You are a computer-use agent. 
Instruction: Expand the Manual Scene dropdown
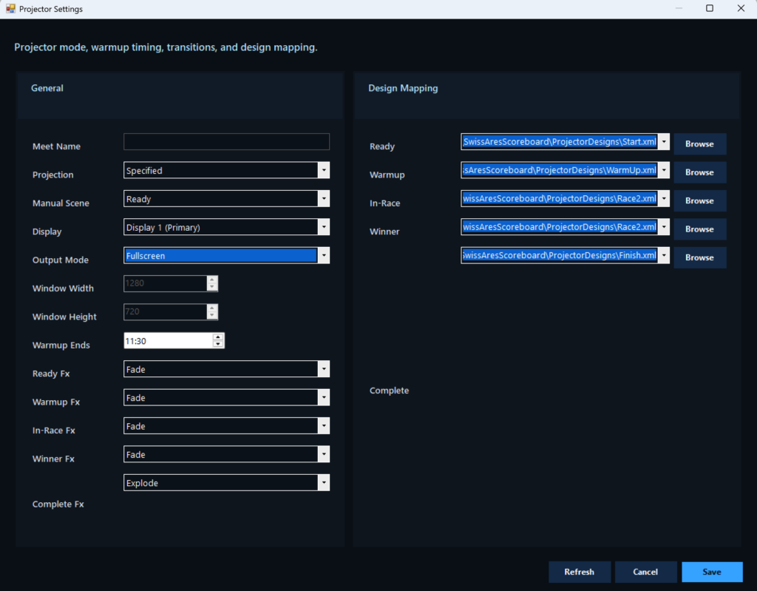pyautogui.click(x=226, y=199)
